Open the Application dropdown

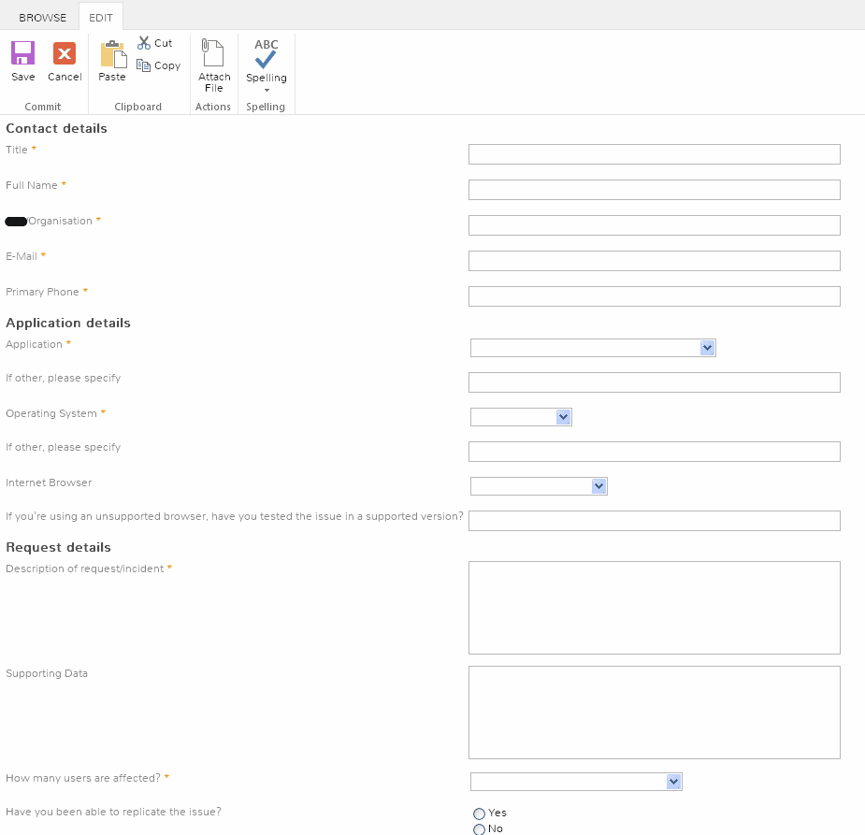tap(707, 347)
